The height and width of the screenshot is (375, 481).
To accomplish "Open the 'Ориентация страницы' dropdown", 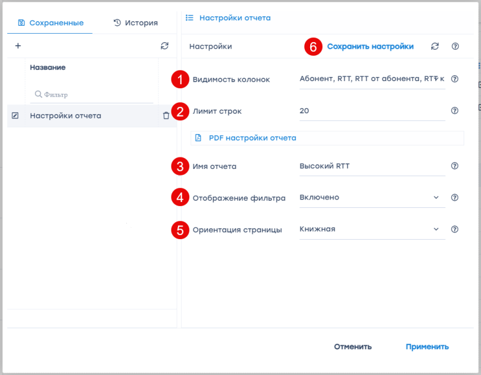I will 436,229.
